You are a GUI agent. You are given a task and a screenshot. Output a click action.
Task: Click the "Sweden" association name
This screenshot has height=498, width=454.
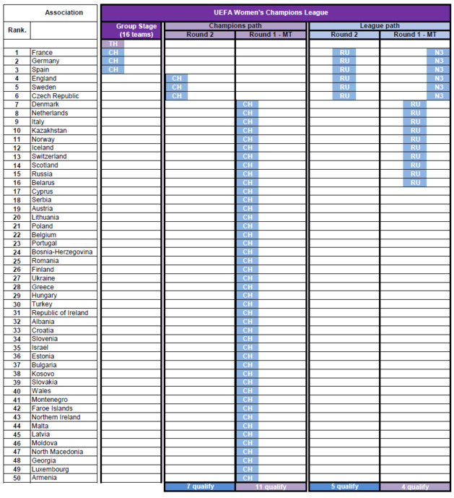(44, 87)
